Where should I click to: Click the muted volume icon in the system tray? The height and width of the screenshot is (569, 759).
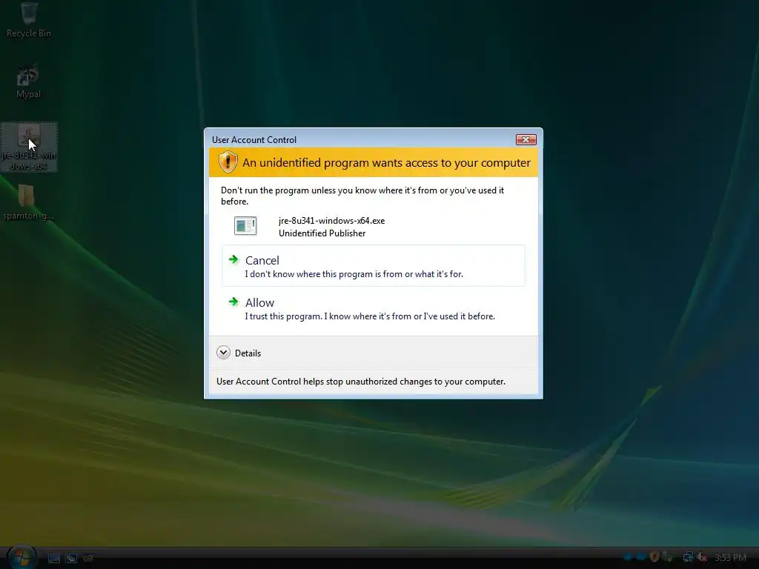701,557
